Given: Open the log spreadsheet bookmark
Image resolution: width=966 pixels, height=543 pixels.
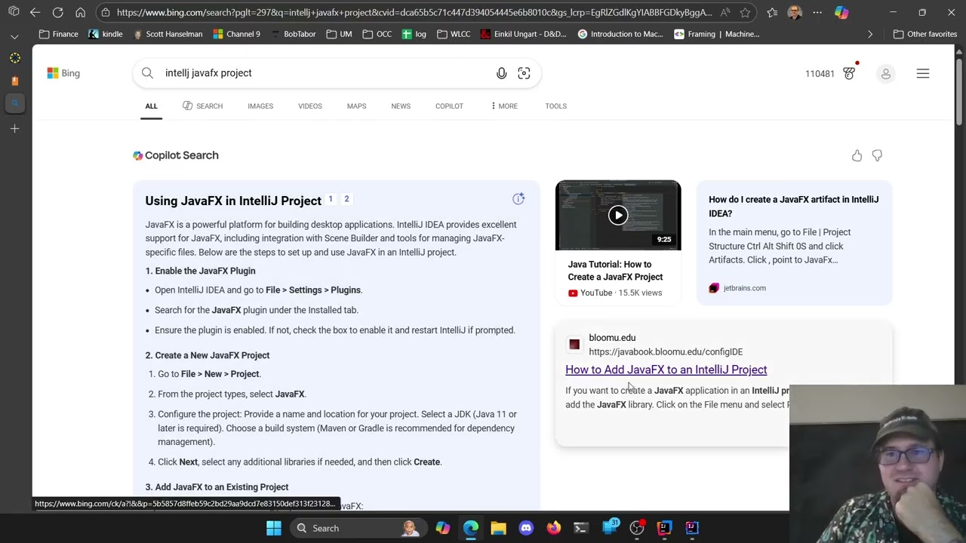Looking at the screenshot, I should pyautogui.click(x=414, y=34).
